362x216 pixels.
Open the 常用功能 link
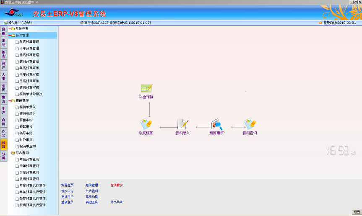coord(92,197)
